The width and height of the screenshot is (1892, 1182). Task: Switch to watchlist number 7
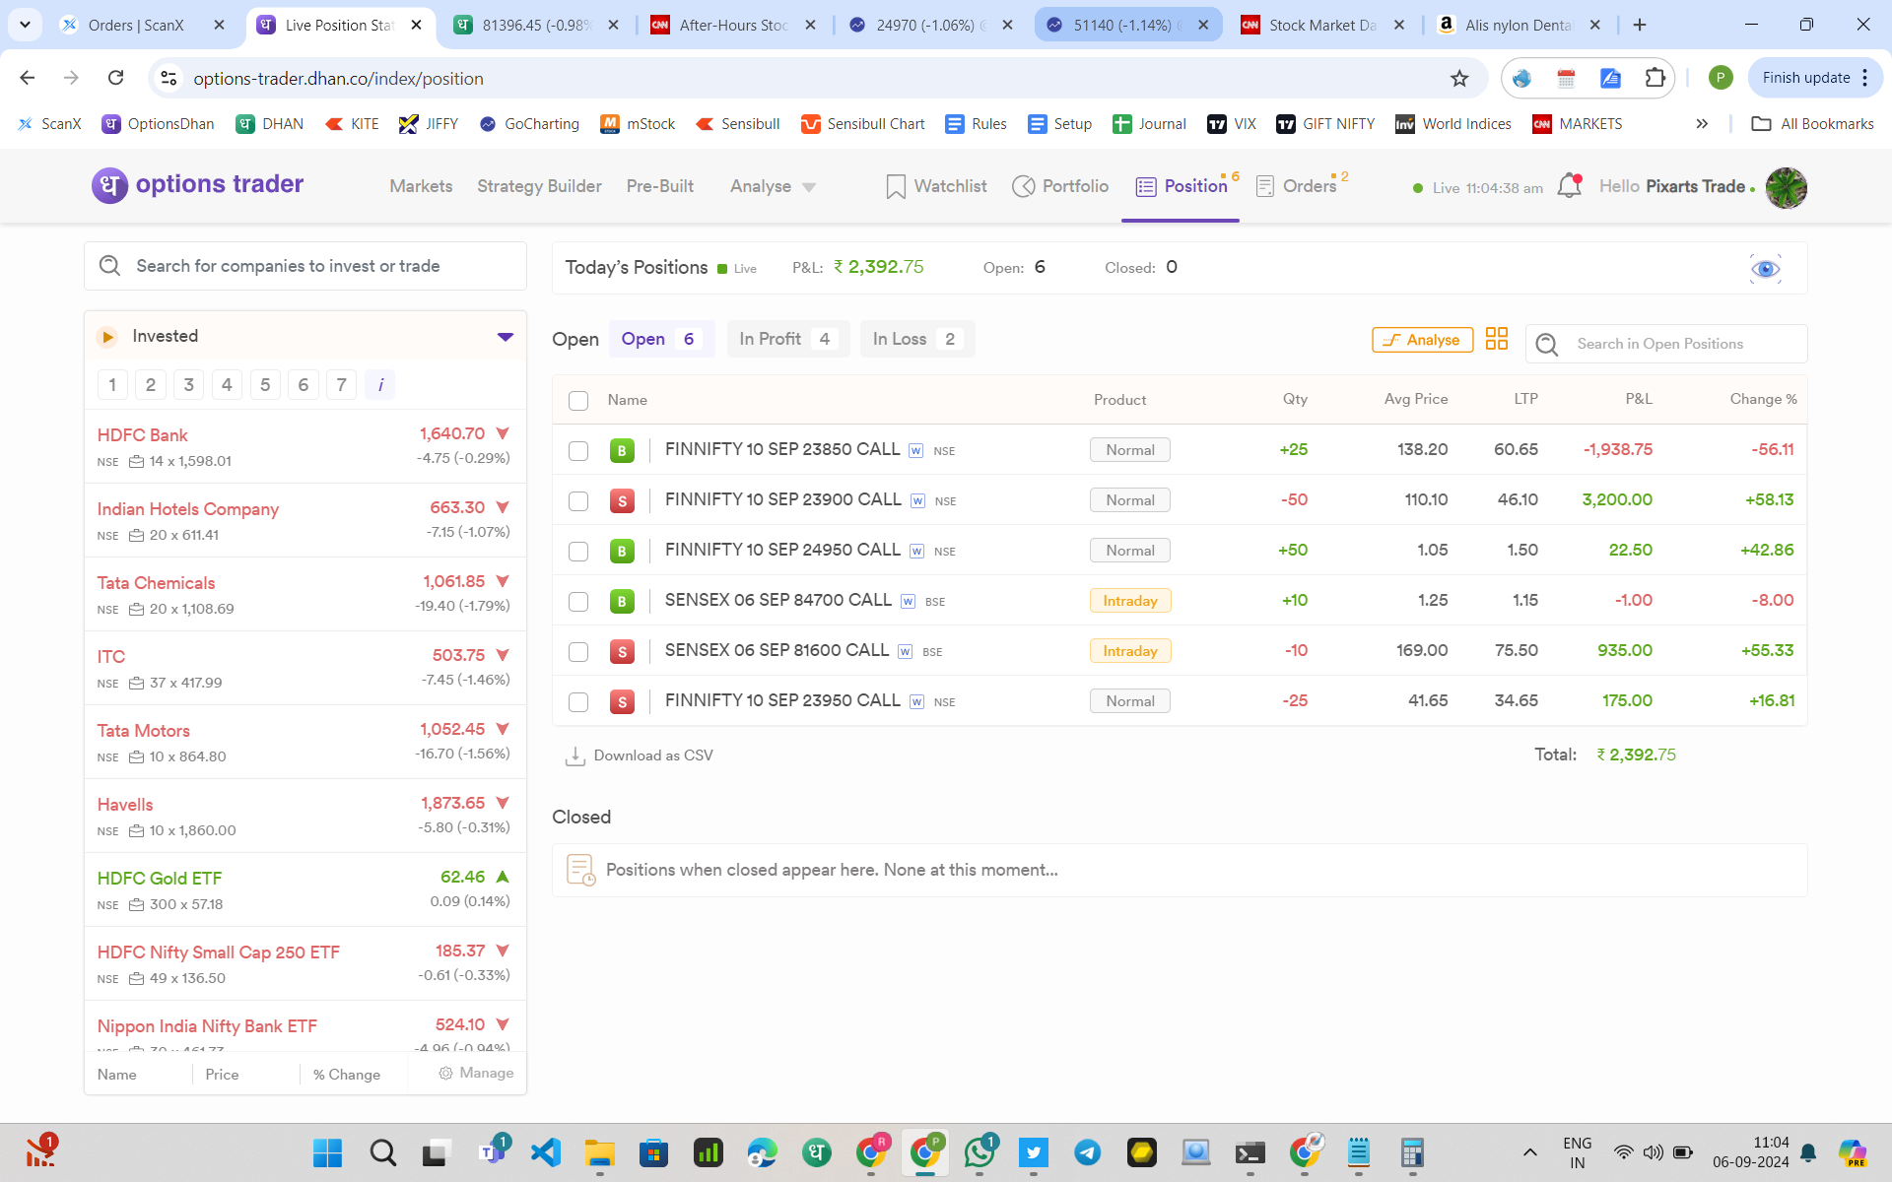[x=342, y=384]
